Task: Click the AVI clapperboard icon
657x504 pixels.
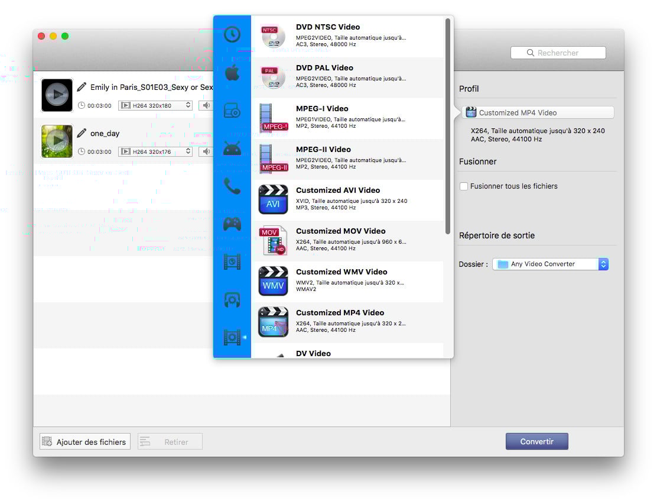Action: click(273, 199)
